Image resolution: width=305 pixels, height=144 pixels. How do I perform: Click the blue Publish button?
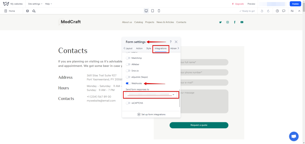(295, 4)
